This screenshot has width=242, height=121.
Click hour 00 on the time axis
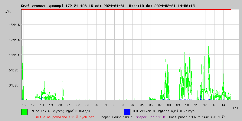96,105
